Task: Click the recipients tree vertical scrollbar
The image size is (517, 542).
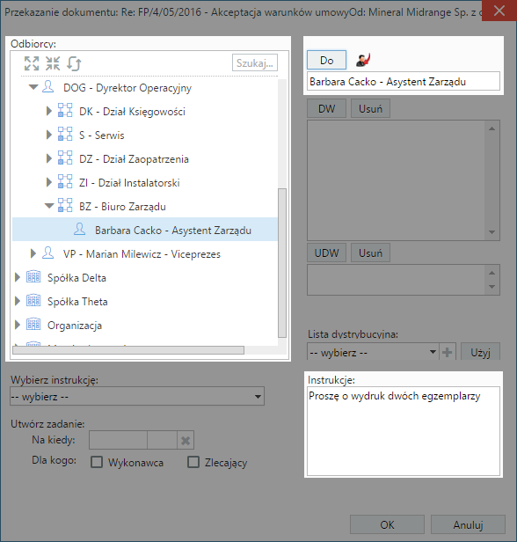Action: pos(282,263)
